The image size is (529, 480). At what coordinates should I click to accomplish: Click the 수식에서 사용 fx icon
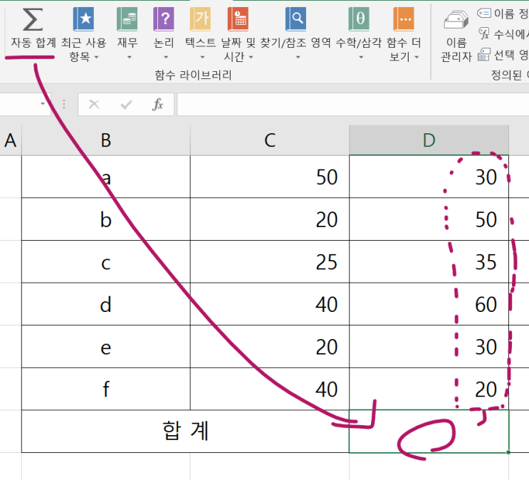[x=484, y=33]
